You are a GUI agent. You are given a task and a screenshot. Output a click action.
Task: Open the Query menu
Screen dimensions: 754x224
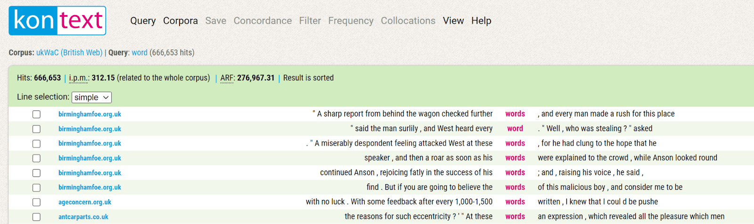[143, 21]
